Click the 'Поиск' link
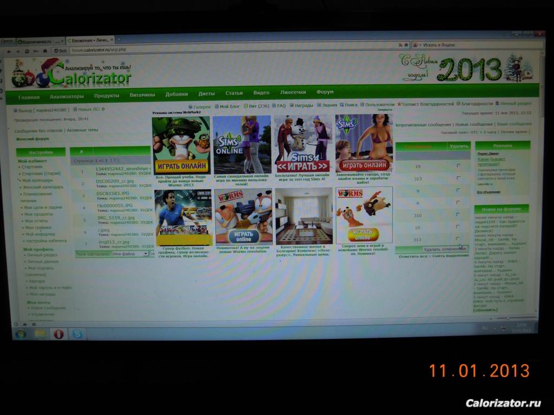Image resolution: width=554 pixels, height=415 pixels. (351, 105)
